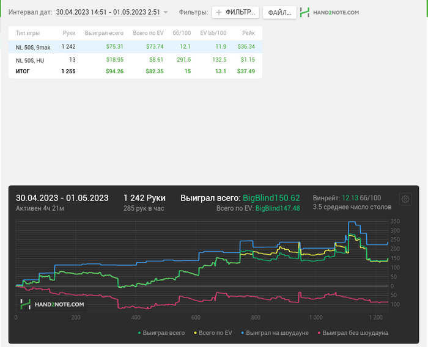
Task: Click the 1 242 Руки chart heading
Action: (x=144, y=198)
